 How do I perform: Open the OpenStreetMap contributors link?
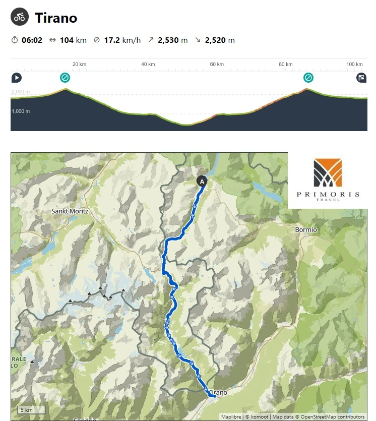(333, 416)
